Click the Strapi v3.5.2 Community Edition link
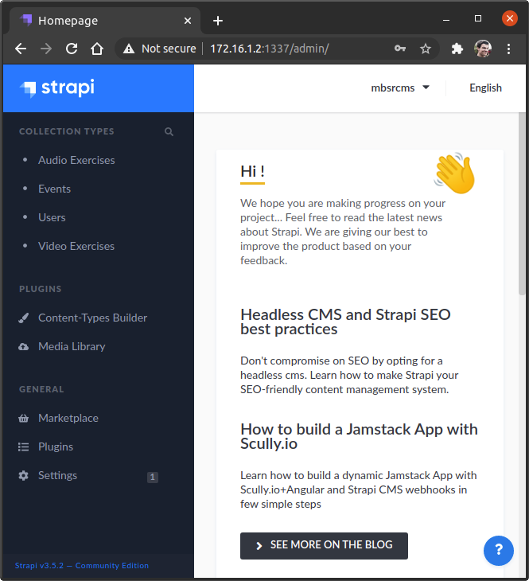529x581 pixels. (x=81, y=565)
